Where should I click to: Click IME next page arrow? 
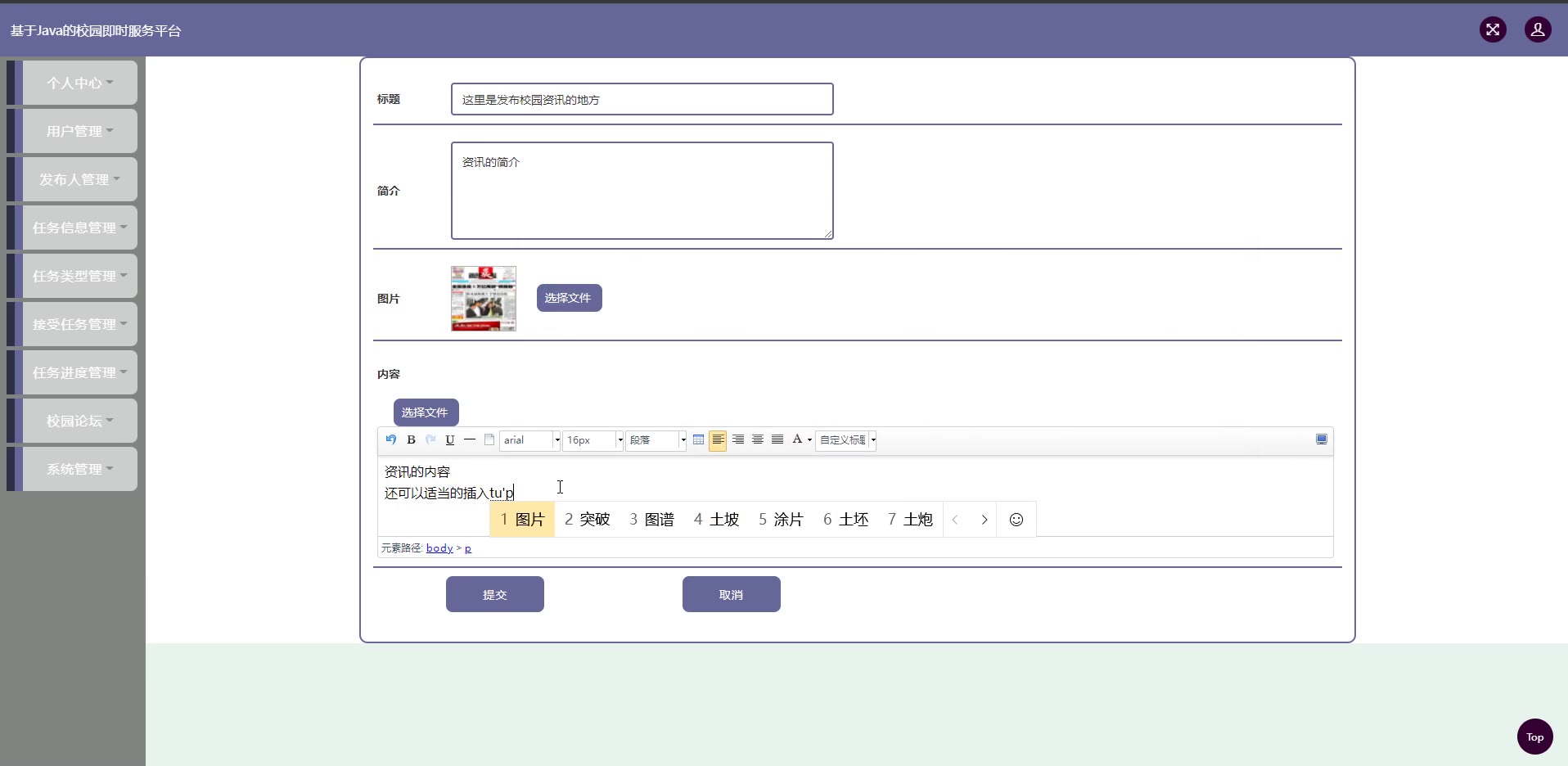click(x=985, y=520)
